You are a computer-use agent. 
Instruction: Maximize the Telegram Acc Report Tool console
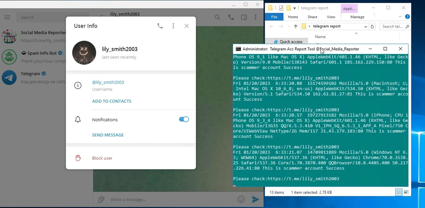click(x=385, y=49)
